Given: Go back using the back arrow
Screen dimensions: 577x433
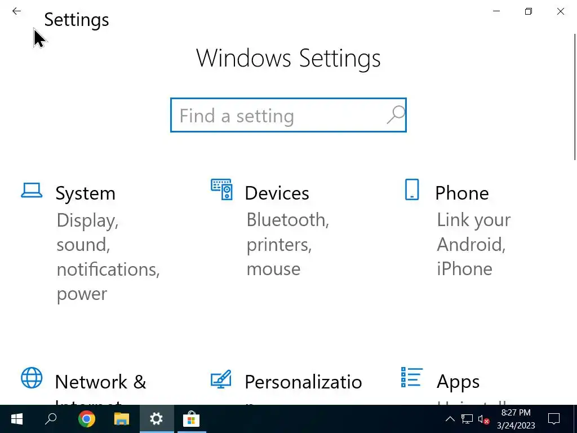Looking at the screenshot, I should (16, 11).
